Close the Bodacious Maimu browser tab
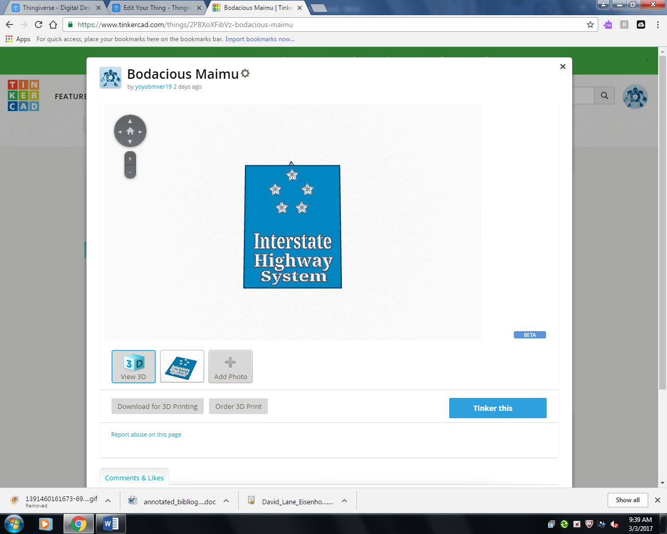Screen dimensions: 667x534 coord(300,8)
